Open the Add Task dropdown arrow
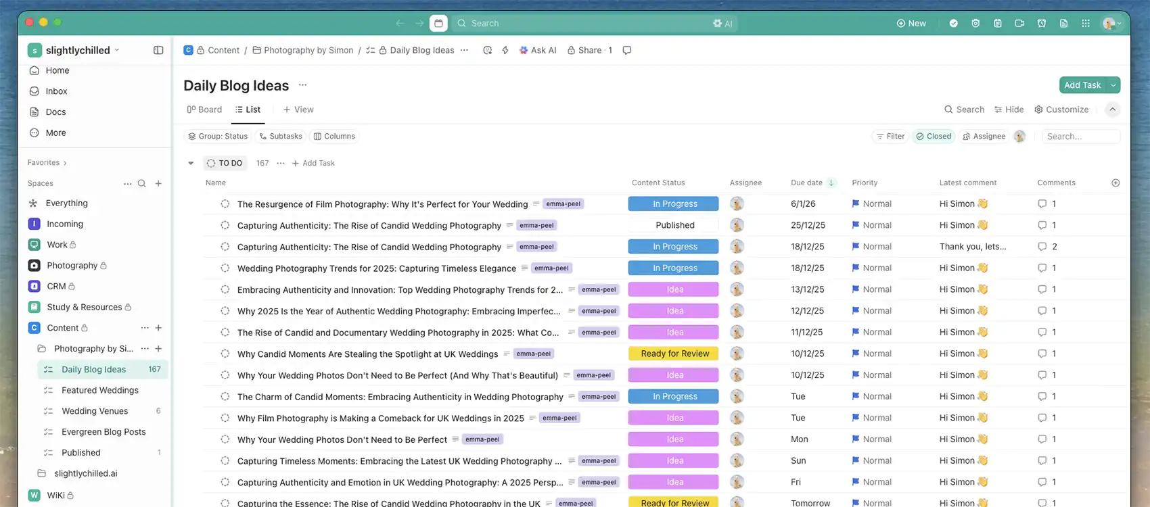The width and height of the screenshot is (1150, 507). click(x=1113, y=85)
